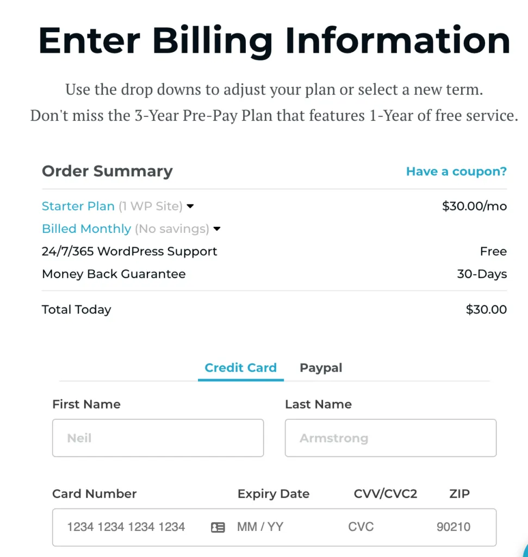This screenshot has height=557, width=528.
Task: Focus the Last Name input field
Action: [390, 438]
